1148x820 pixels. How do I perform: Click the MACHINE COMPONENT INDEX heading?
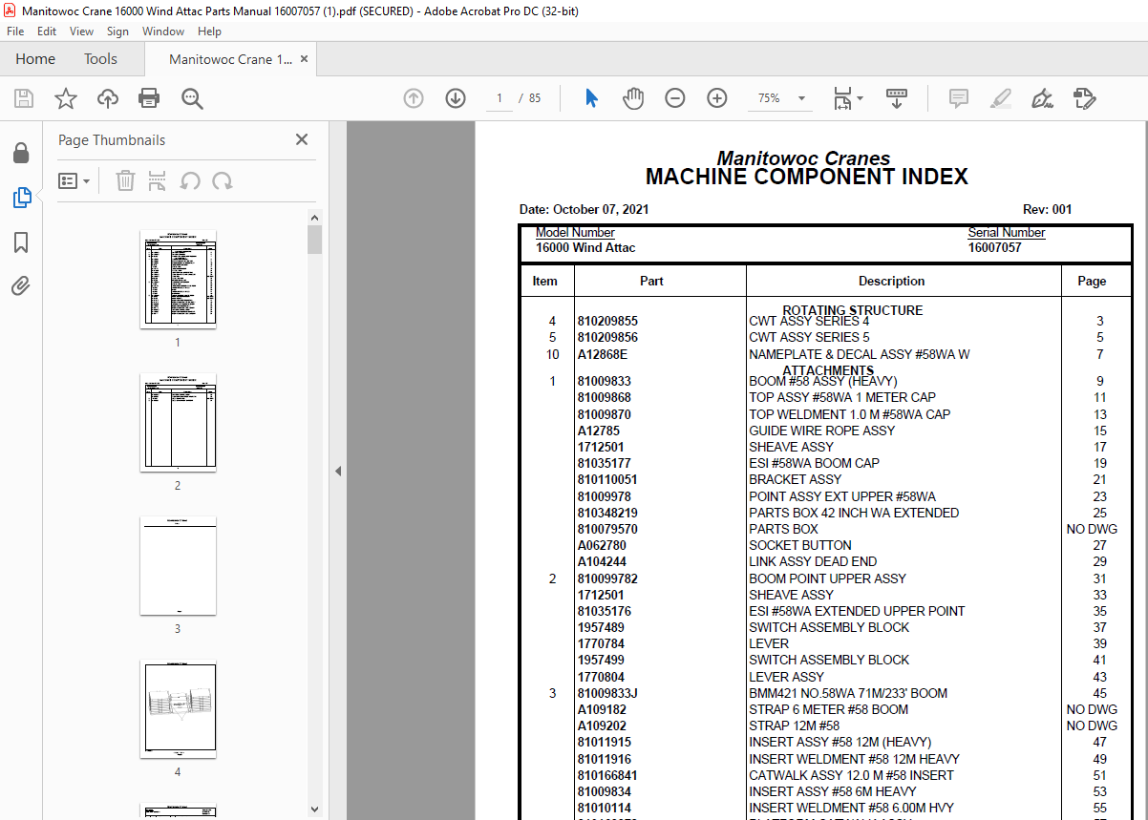[x=806, y=177]
